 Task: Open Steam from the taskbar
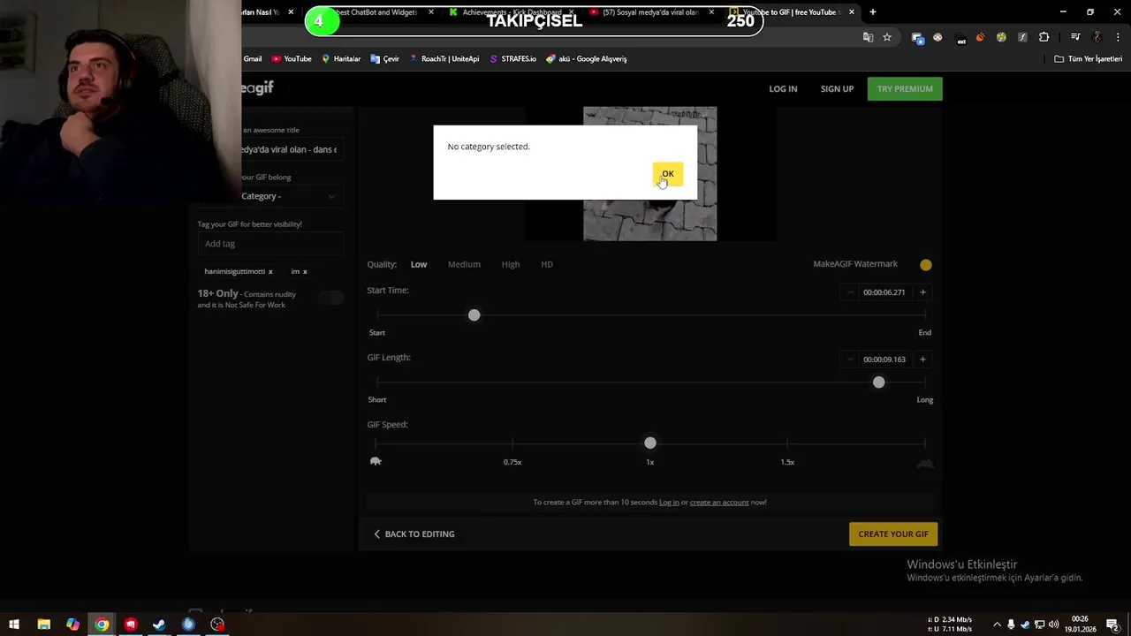[159, 625]
